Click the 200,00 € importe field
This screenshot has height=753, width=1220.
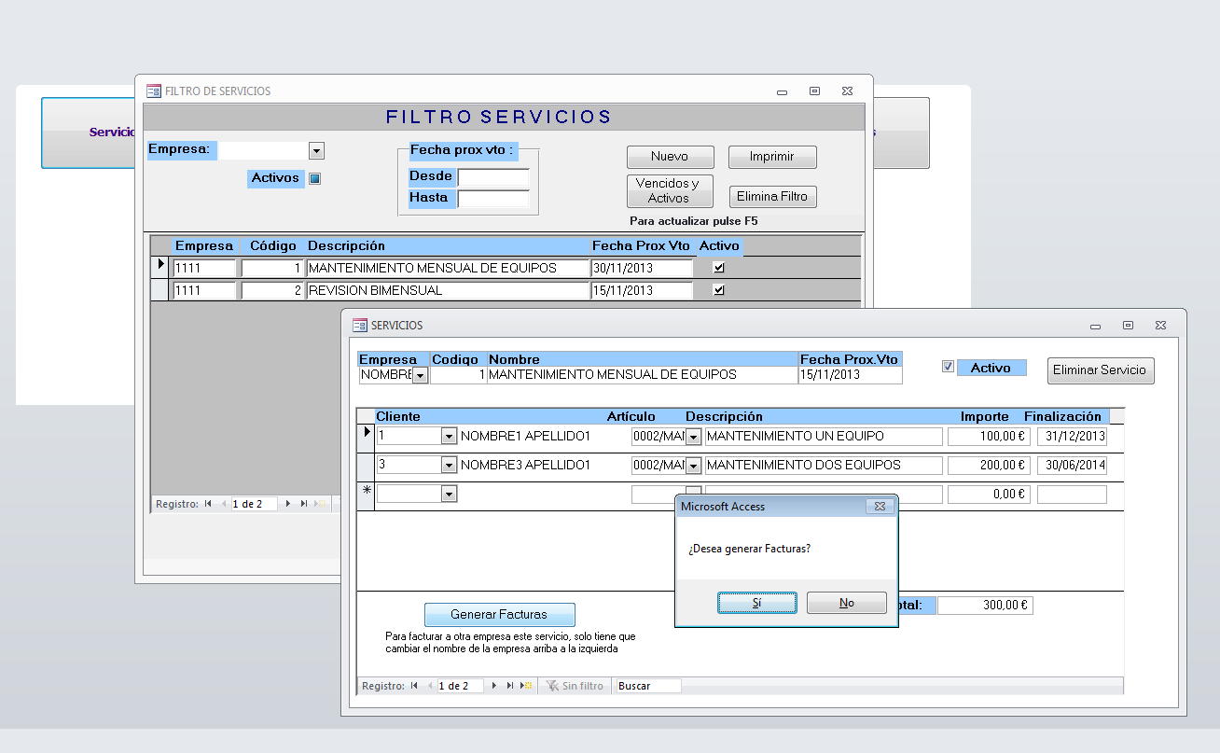pyautogui.click(x=989, y=466)
